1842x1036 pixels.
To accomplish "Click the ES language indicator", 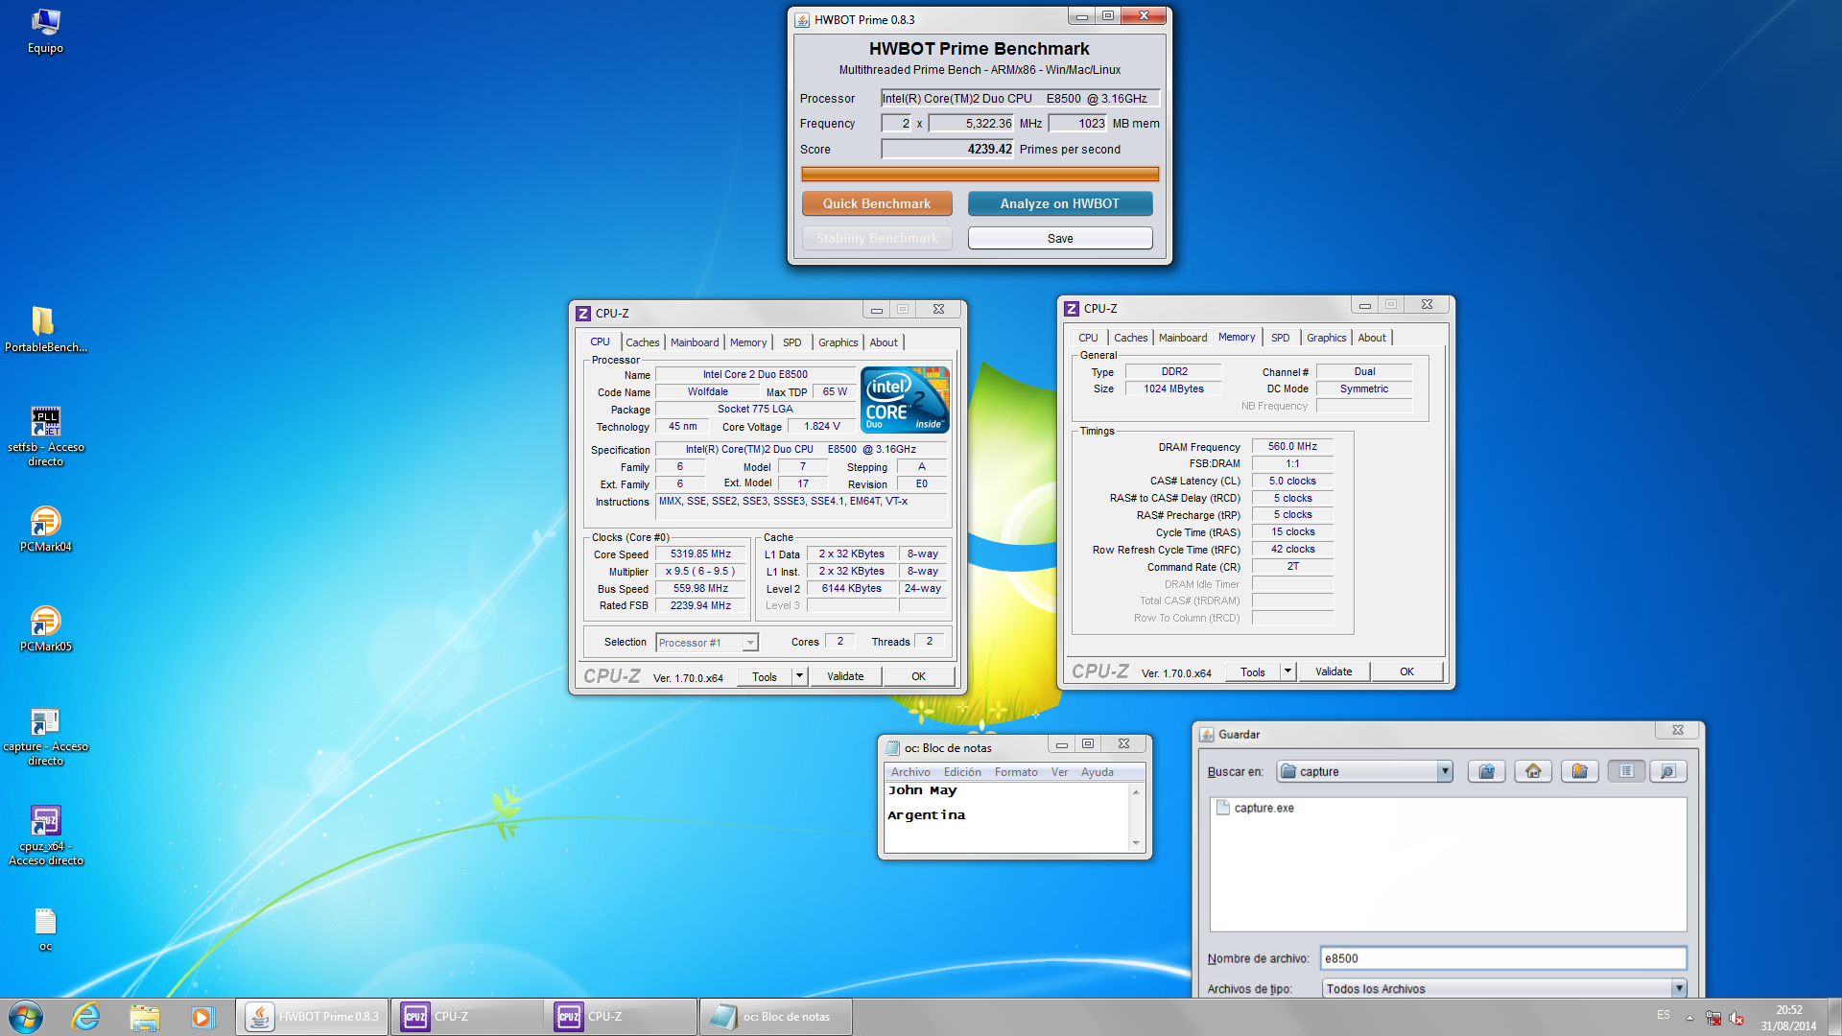I will pyautogui.click(x=1663, y=1015).
